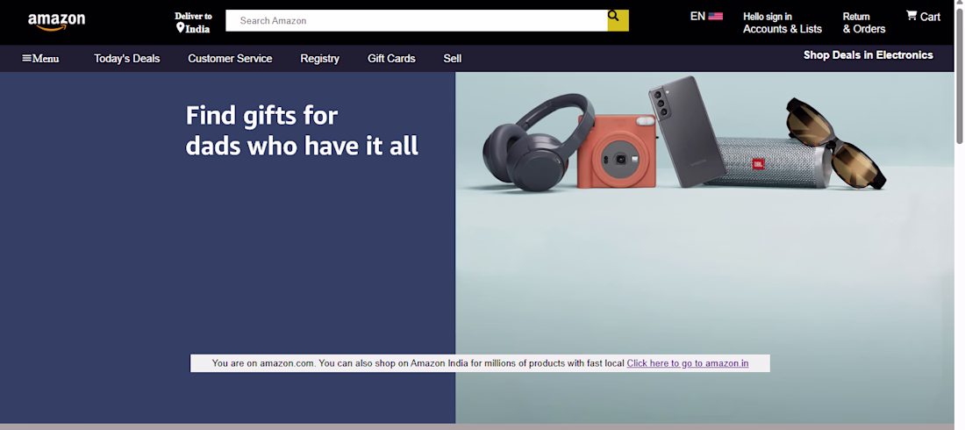Focus the Search Amazon field

(417, 20)
